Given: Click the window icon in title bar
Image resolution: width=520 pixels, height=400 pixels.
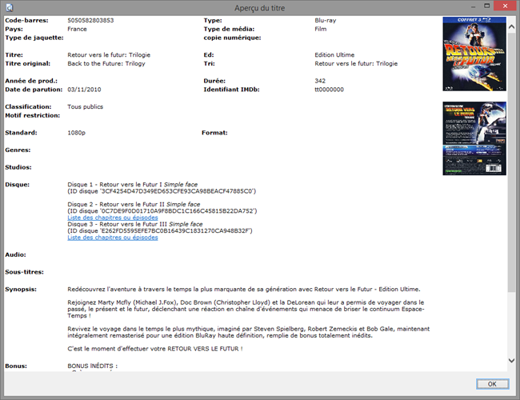Looking at the screenshot, I should [10, 8].
